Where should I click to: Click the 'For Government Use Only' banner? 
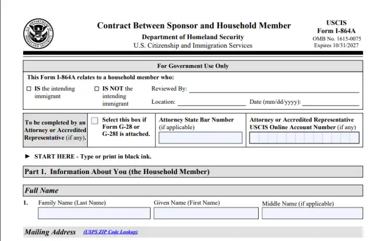tap(193, 66)
